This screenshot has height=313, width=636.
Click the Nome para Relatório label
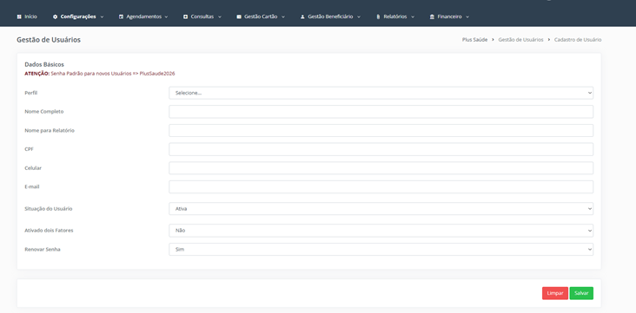point(50,130)
